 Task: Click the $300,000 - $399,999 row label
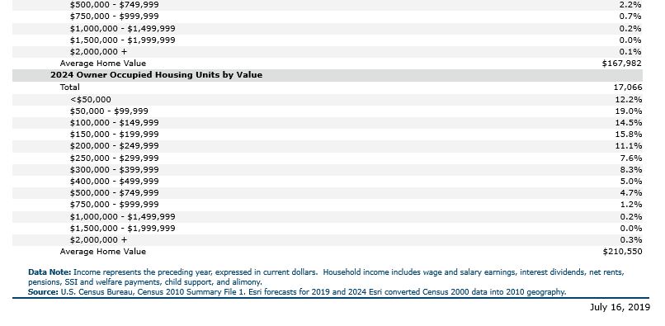pyautogui.click(x=115, y=169)
